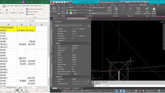Close the AutoCAD command line with X
Screen dimensions: 165x93
pos(92,83)
